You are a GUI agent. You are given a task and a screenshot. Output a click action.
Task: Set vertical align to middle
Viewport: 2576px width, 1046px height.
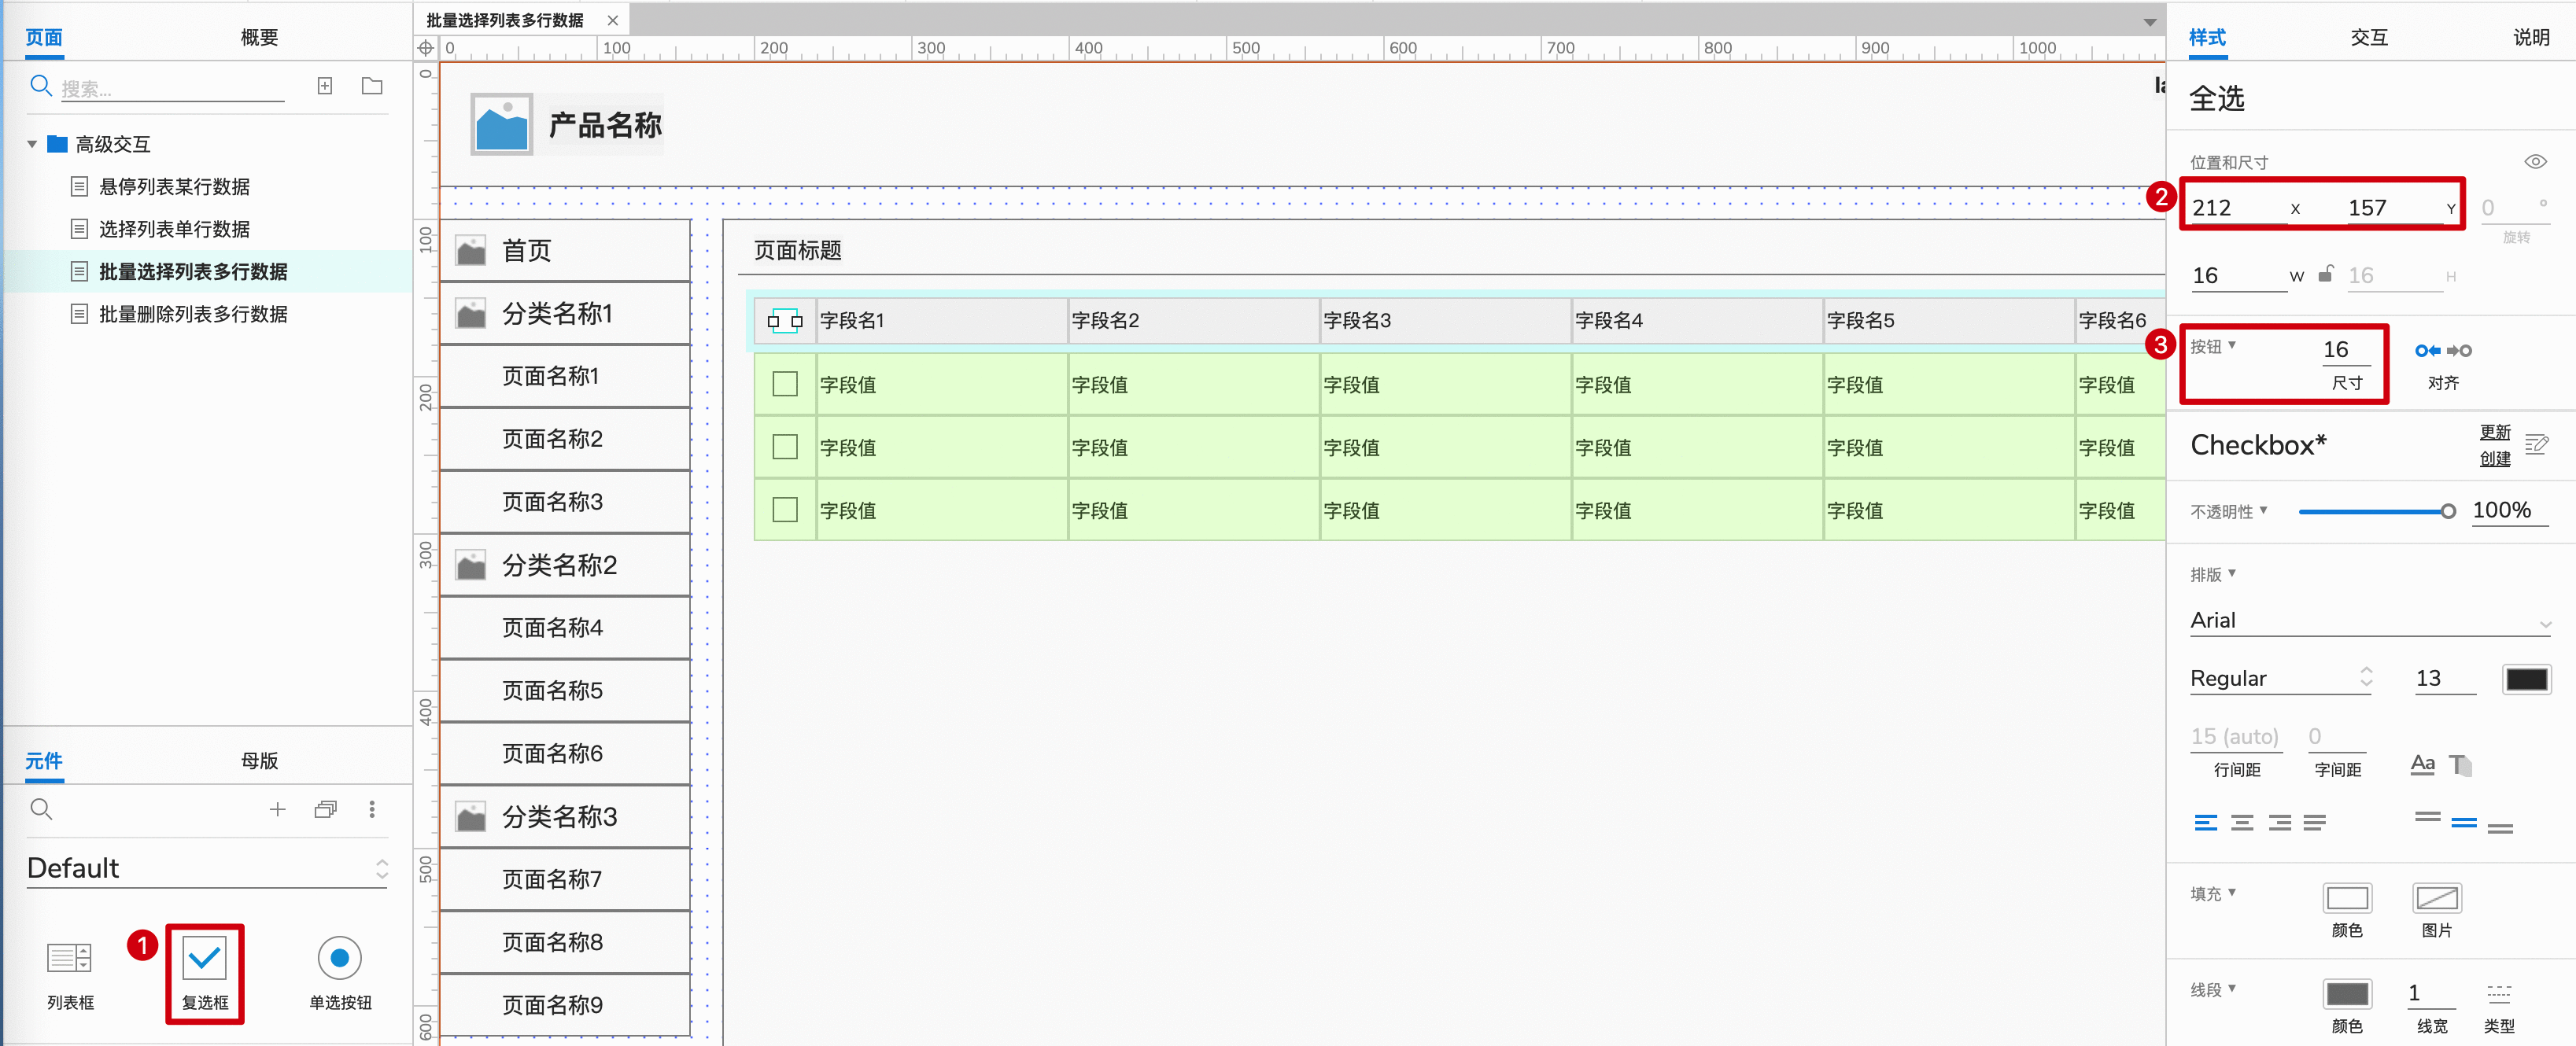pyautogui.click(x=2465, y=823)
